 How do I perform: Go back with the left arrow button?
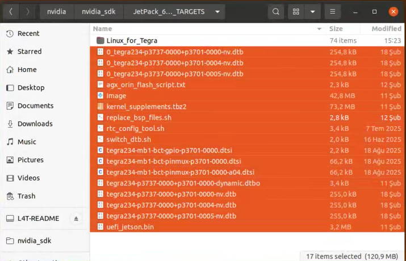pos(11,12)
